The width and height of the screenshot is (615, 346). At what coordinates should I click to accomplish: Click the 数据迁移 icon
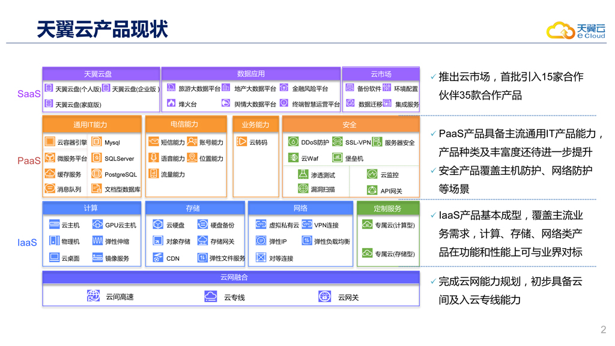pos(350,103)
